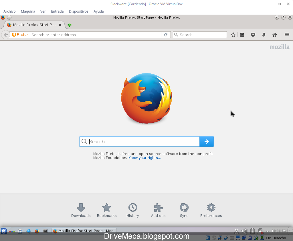This screenshot has height=241, width=293.
Task: Bookmark the page using the star icon
Action: pos(233,34)
